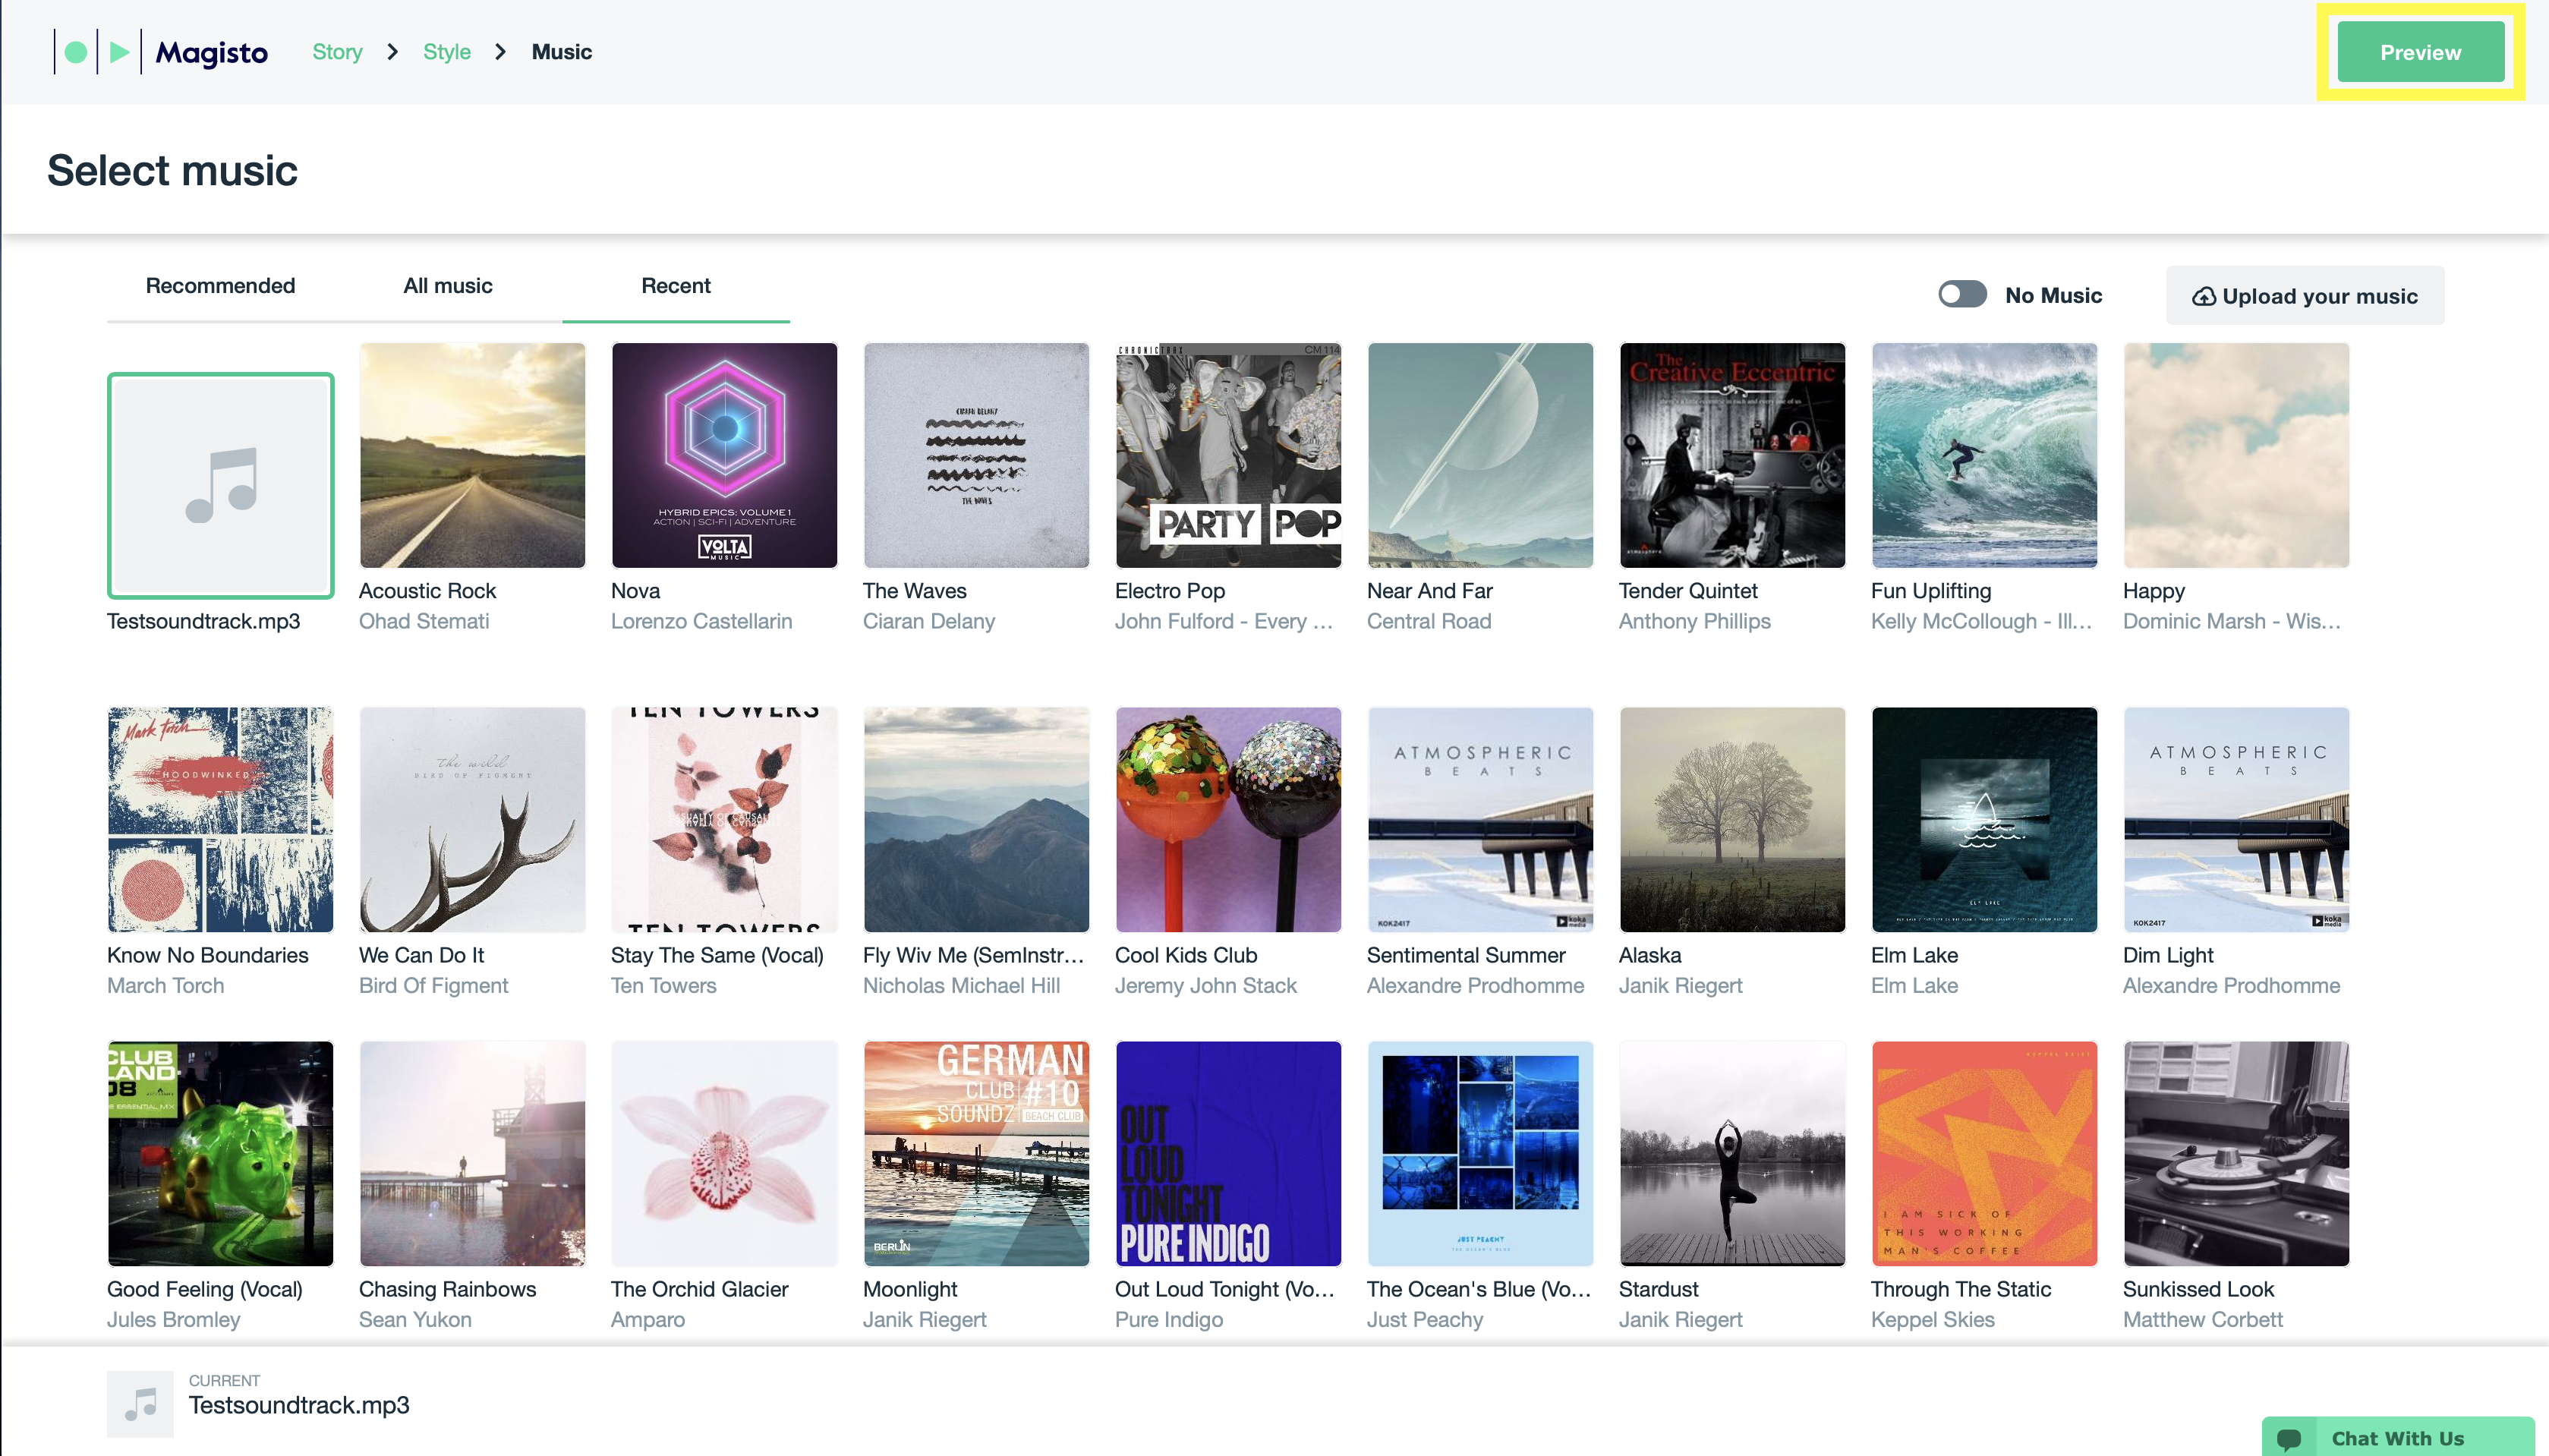This screenshot has width=2549, height=1456.
Task: Click artist name Amparo
Action: pyautogui.click(x=647, y=1319)
